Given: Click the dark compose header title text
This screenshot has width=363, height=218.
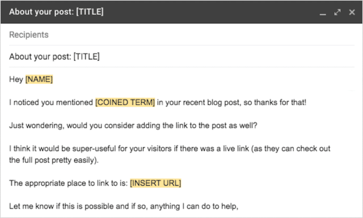Looking at the screenshot, I should (56, 12).
